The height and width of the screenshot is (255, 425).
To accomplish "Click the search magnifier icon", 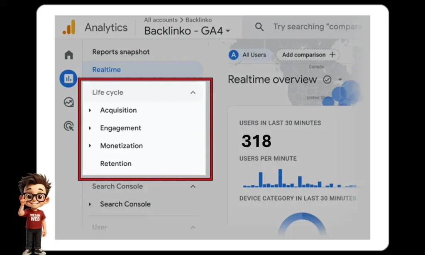I will click(259, 27).
